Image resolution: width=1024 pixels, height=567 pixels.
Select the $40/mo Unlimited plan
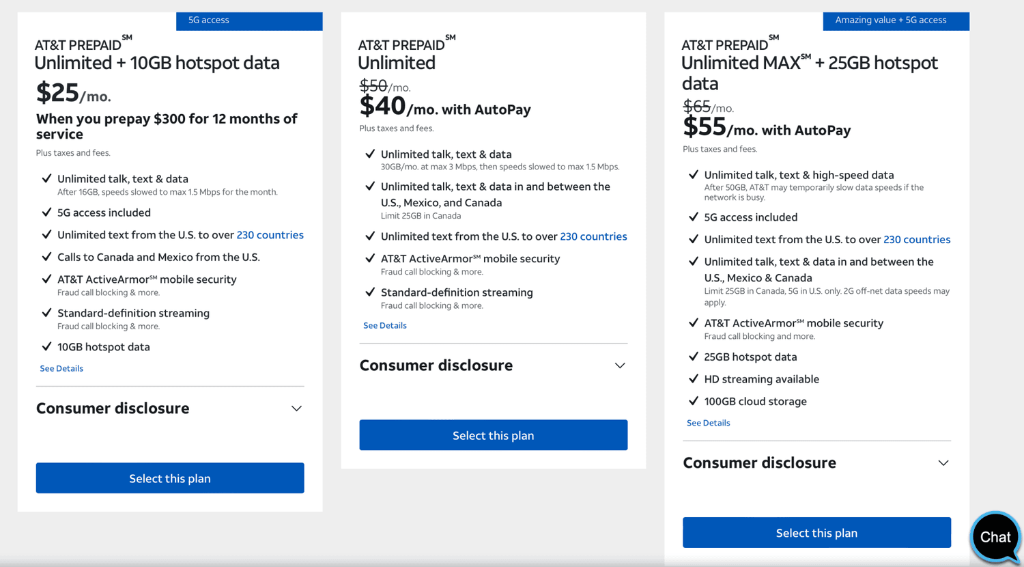click(x=494, y=435)
